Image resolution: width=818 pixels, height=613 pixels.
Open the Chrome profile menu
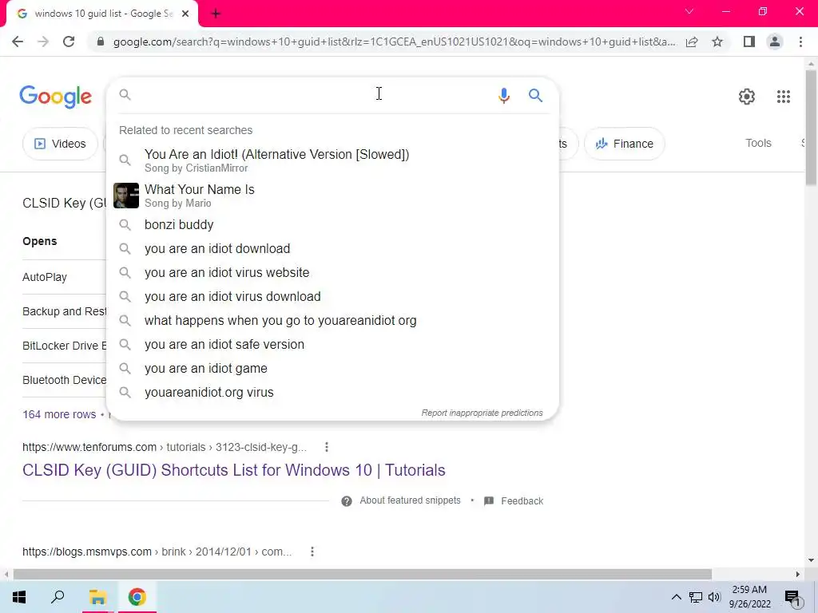(775, 42)
